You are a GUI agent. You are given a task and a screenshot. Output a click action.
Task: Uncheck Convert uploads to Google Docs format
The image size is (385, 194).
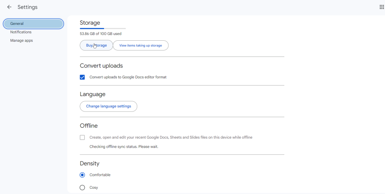tap(82, 77)
